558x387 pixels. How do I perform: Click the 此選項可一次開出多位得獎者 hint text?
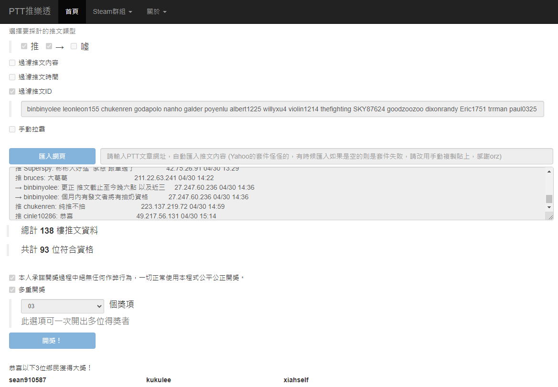(75, 321)
